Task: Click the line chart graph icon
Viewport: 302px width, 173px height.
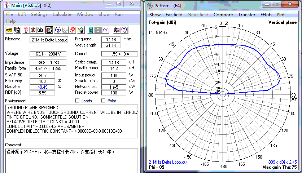Action: (x=65, y=30)
